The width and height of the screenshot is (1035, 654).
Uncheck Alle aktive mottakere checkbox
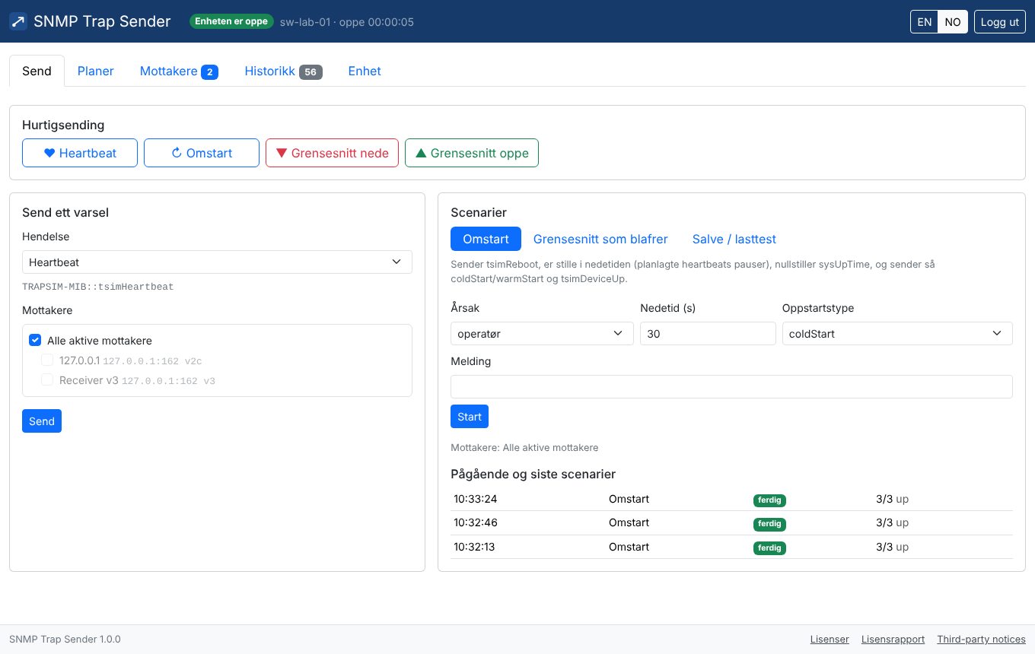(35, 341)
